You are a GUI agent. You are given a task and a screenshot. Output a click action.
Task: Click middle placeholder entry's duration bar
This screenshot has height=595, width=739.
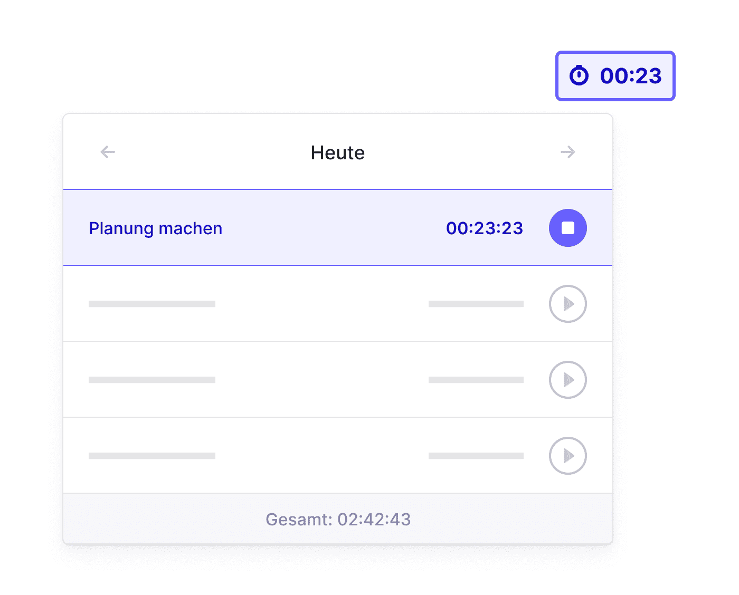pos(476,380)
